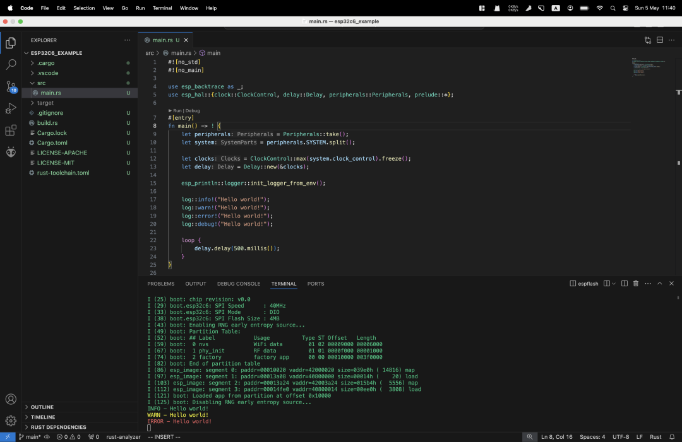
Task: Open the Selection menu in menu bar
Action: (83, 8)
